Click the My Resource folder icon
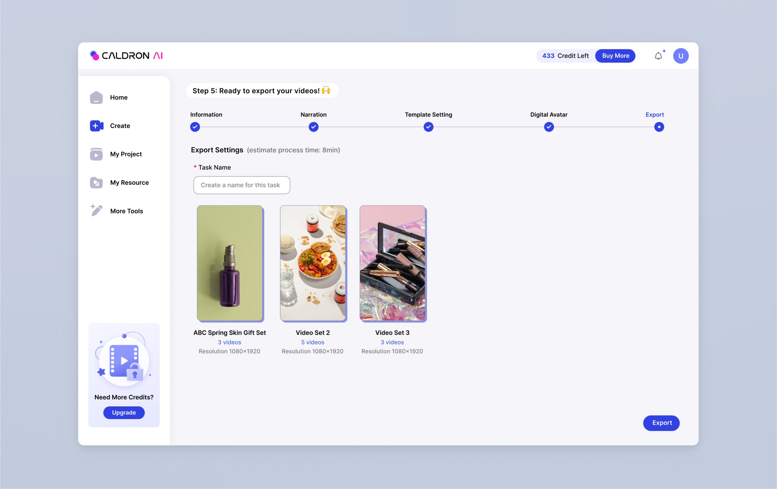The image size is (777, 489). coord(96,183)
